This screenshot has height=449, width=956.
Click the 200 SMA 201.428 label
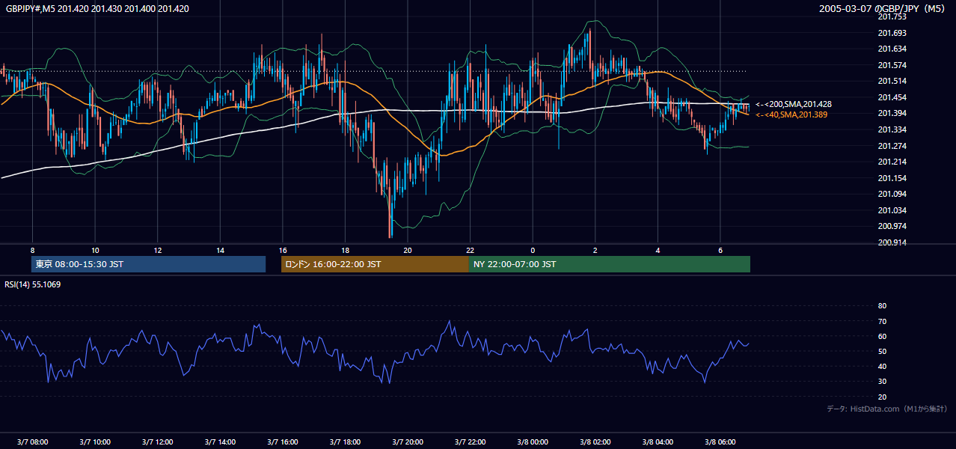tap(794, 104)
